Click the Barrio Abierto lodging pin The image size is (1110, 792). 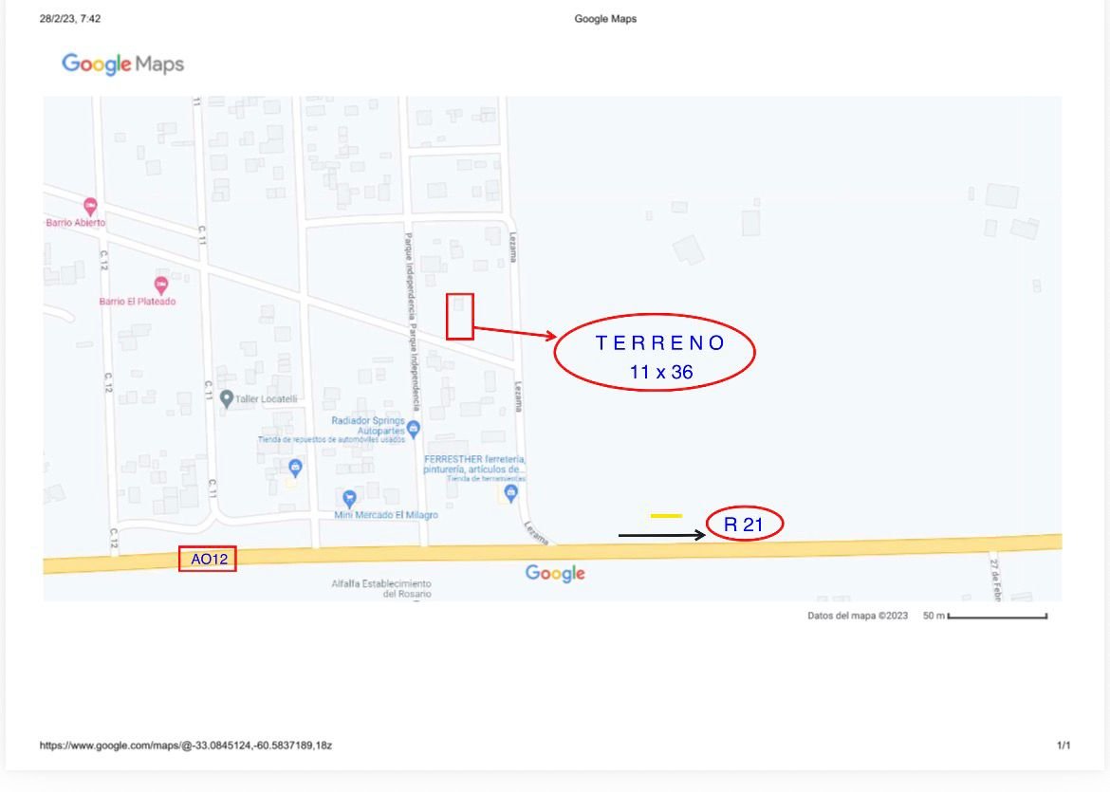(x=90, y=206)
